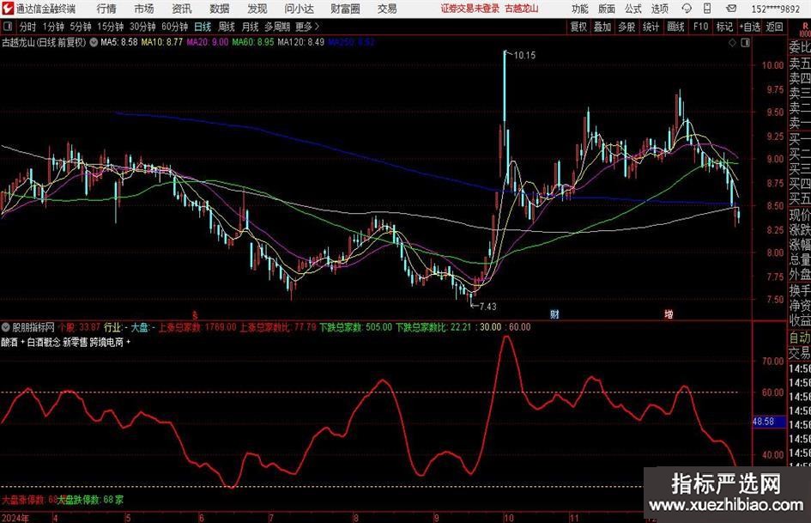This screenshot has width=811, height=523.
Task: Open 多周期 multi-period view
Action: pos(277,27)
